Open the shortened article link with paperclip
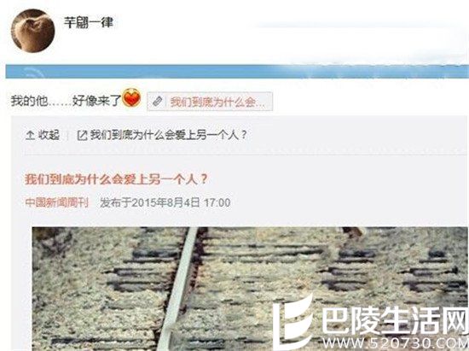 pyautogui.click(x=210, y=102)
